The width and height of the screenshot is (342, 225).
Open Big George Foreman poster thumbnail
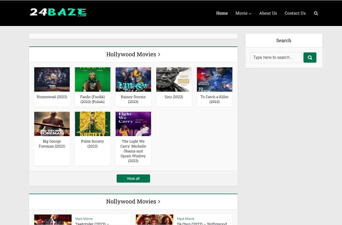coord(52,124)
